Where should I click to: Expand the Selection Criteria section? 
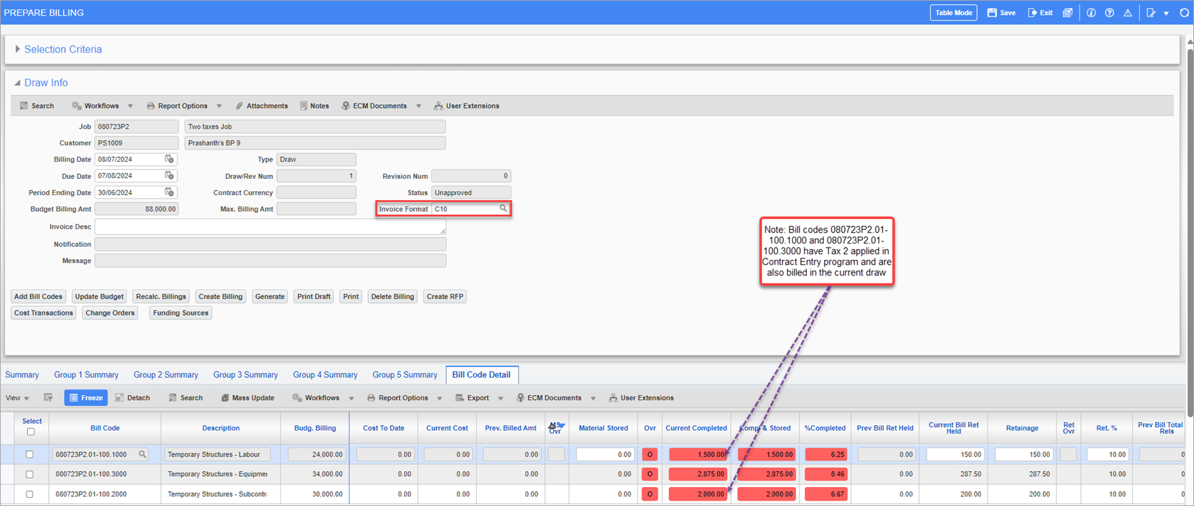18,49
